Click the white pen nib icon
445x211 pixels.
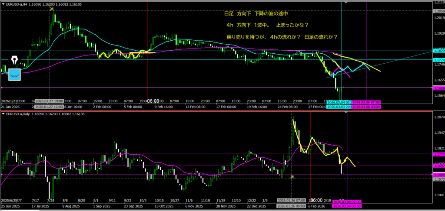[15, 60]
